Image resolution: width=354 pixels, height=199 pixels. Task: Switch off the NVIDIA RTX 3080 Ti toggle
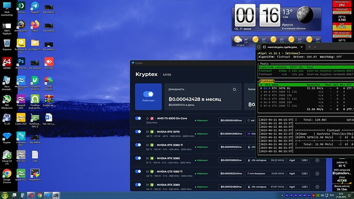[x=138, y=145]
